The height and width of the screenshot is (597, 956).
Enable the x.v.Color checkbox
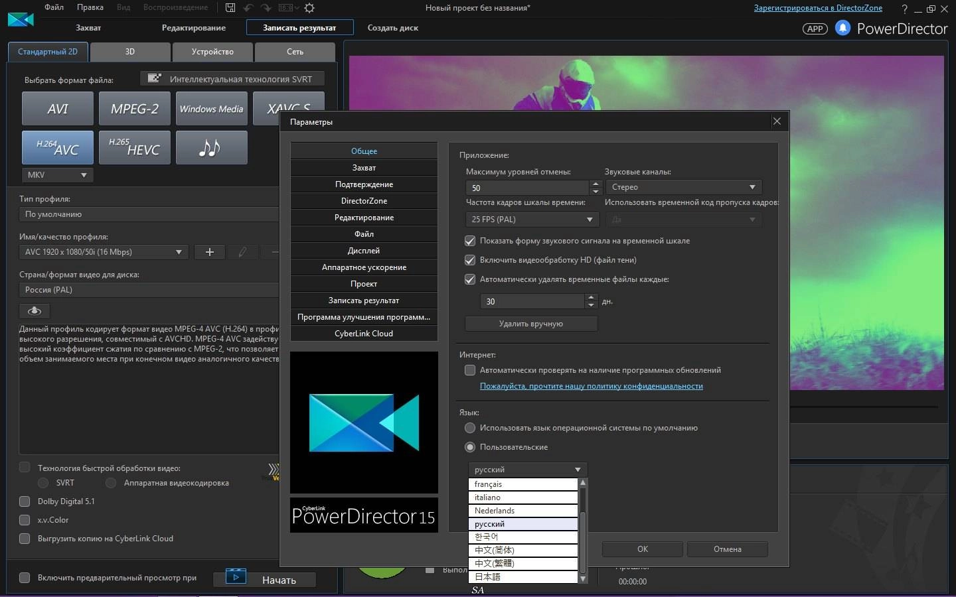25,520
